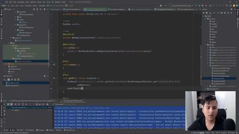
Task: Open the user account icon dropdown
Action: 161,6
